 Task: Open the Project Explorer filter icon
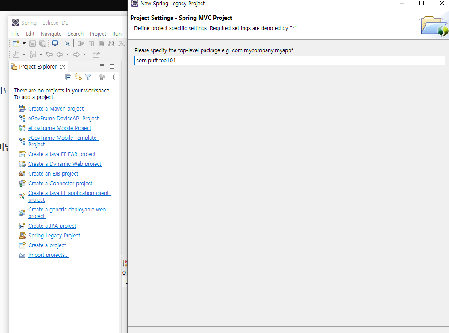click(x=88, y=77)
